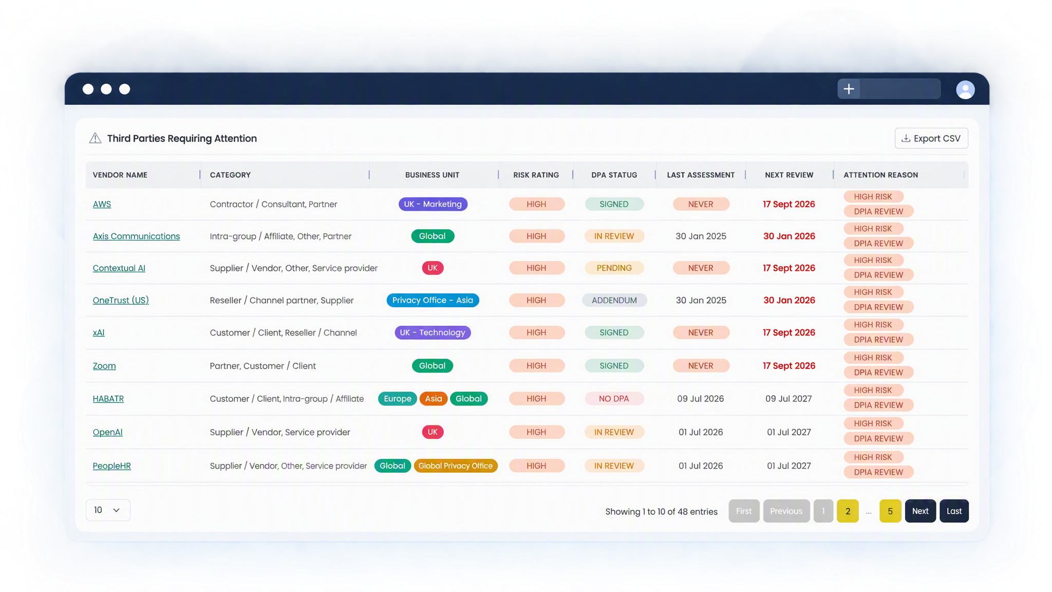Viewport: 1052px width, 592px height.
Task: Sort by the Risk Rating column header
Action: pyautogui.click(x=536, y=175)
